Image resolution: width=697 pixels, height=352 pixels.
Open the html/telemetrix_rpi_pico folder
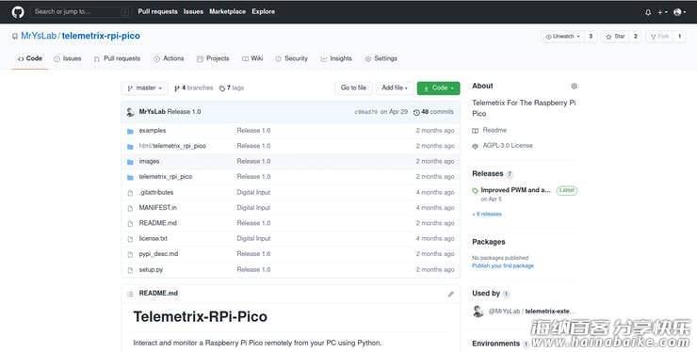[172, 146]
